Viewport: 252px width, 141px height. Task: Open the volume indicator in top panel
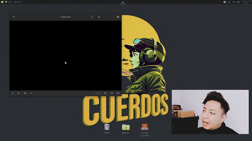(x=238, y=2)
